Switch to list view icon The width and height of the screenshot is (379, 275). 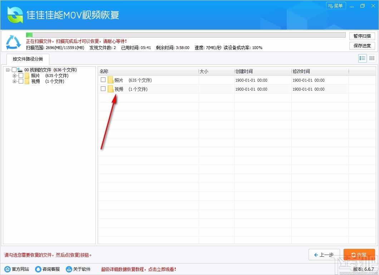(x=362, y=58)
